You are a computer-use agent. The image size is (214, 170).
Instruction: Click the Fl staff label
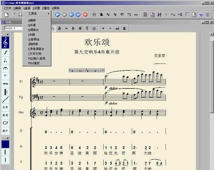21,82
